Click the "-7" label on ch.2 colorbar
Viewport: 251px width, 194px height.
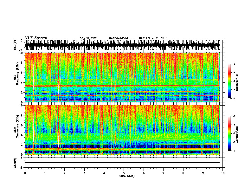[234, 151]
